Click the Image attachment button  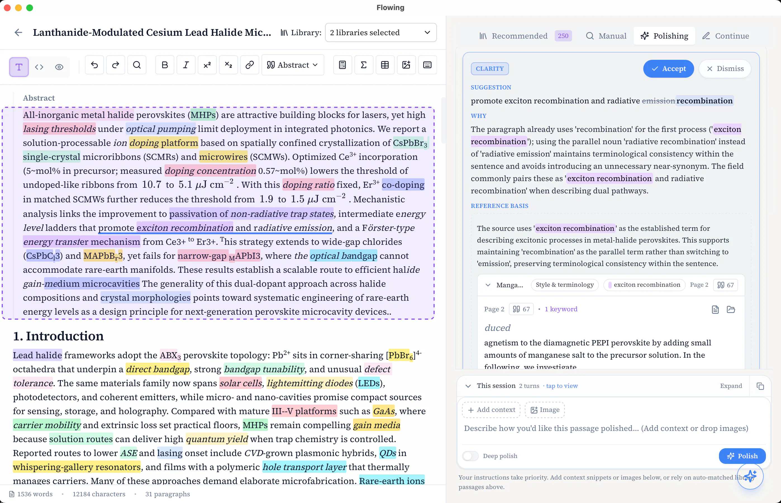point(545,410)
